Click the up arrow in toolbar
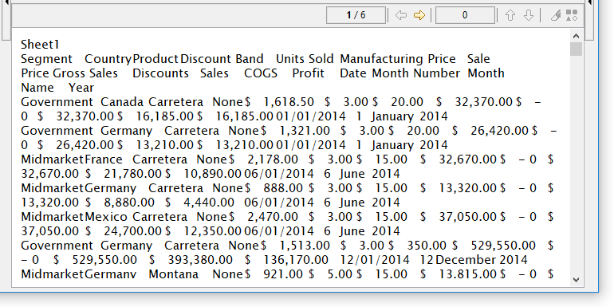The image size is (614, 307). click(x=510, y=15)
